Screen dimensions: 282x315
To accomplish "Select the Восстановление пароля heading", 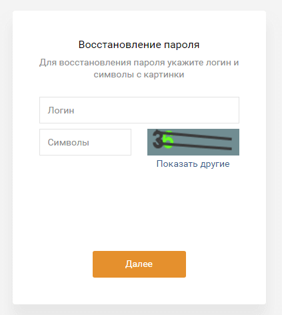I will tap(139, 45).
